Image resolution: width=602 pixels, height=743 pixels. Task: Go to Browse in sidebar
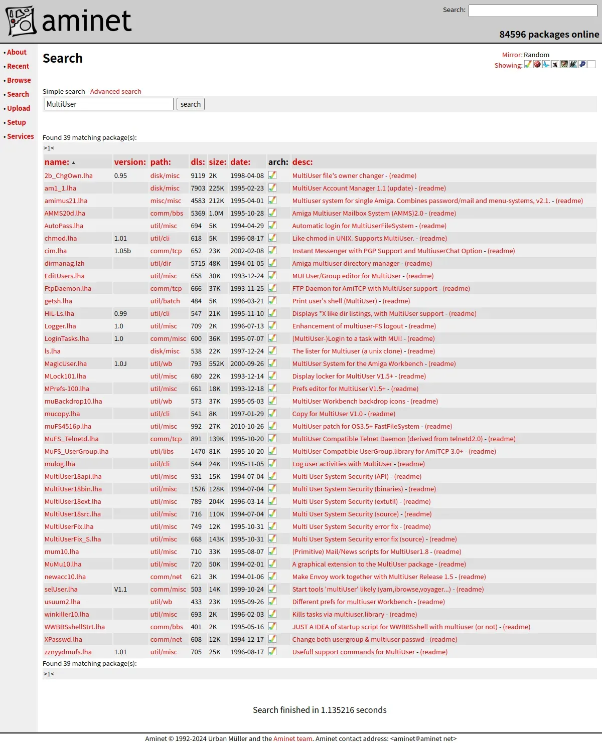click(19, 80)
